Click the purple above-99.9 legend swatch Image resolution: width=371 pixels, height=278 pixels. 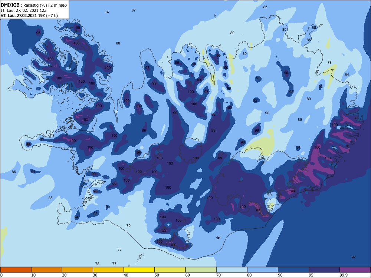(x=355, y=270)
